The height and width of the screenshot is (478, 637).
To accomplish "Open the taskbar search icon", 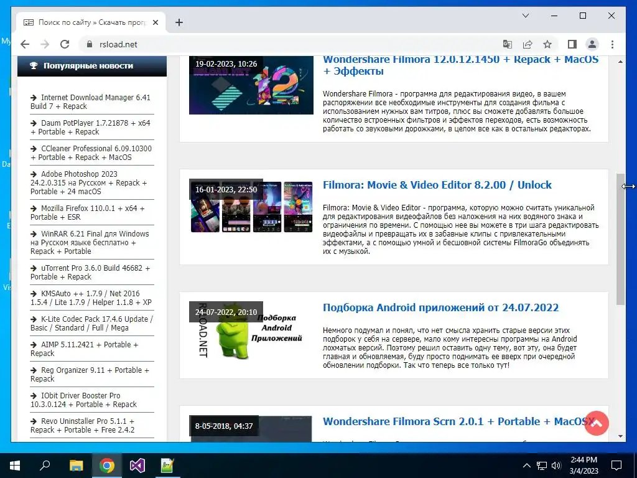I will click(45, 466).
